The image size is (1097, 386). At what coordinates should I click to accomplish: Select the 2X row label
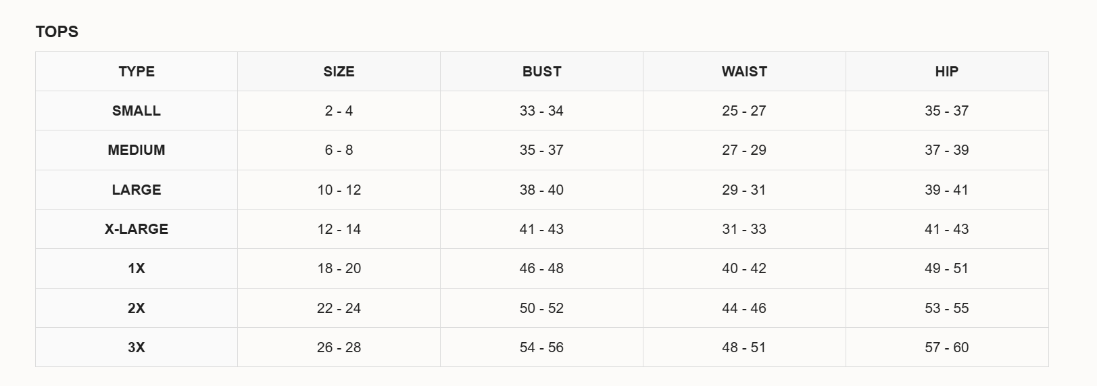click(137, 308)
